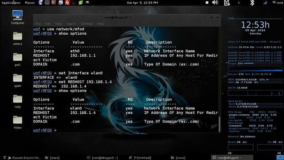Open the battery power indicator
Screen dimensions: 284x160
click(227, 3)
